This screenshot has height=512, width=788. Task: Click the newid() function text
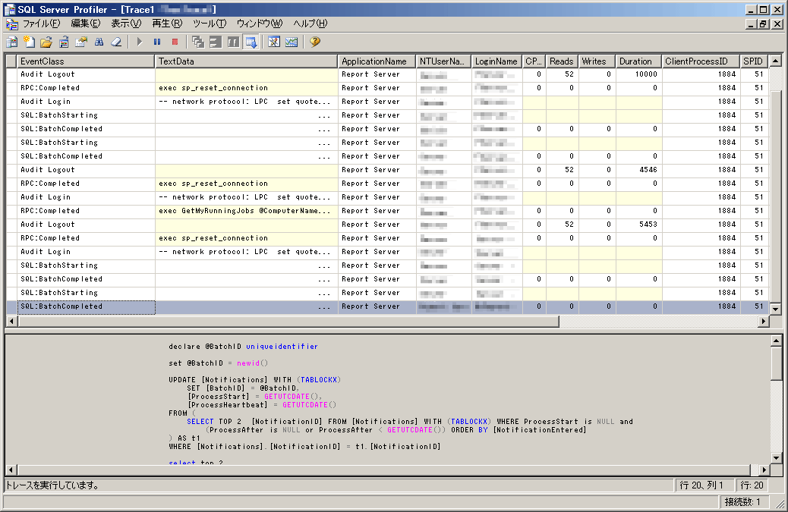coord(253,363)
